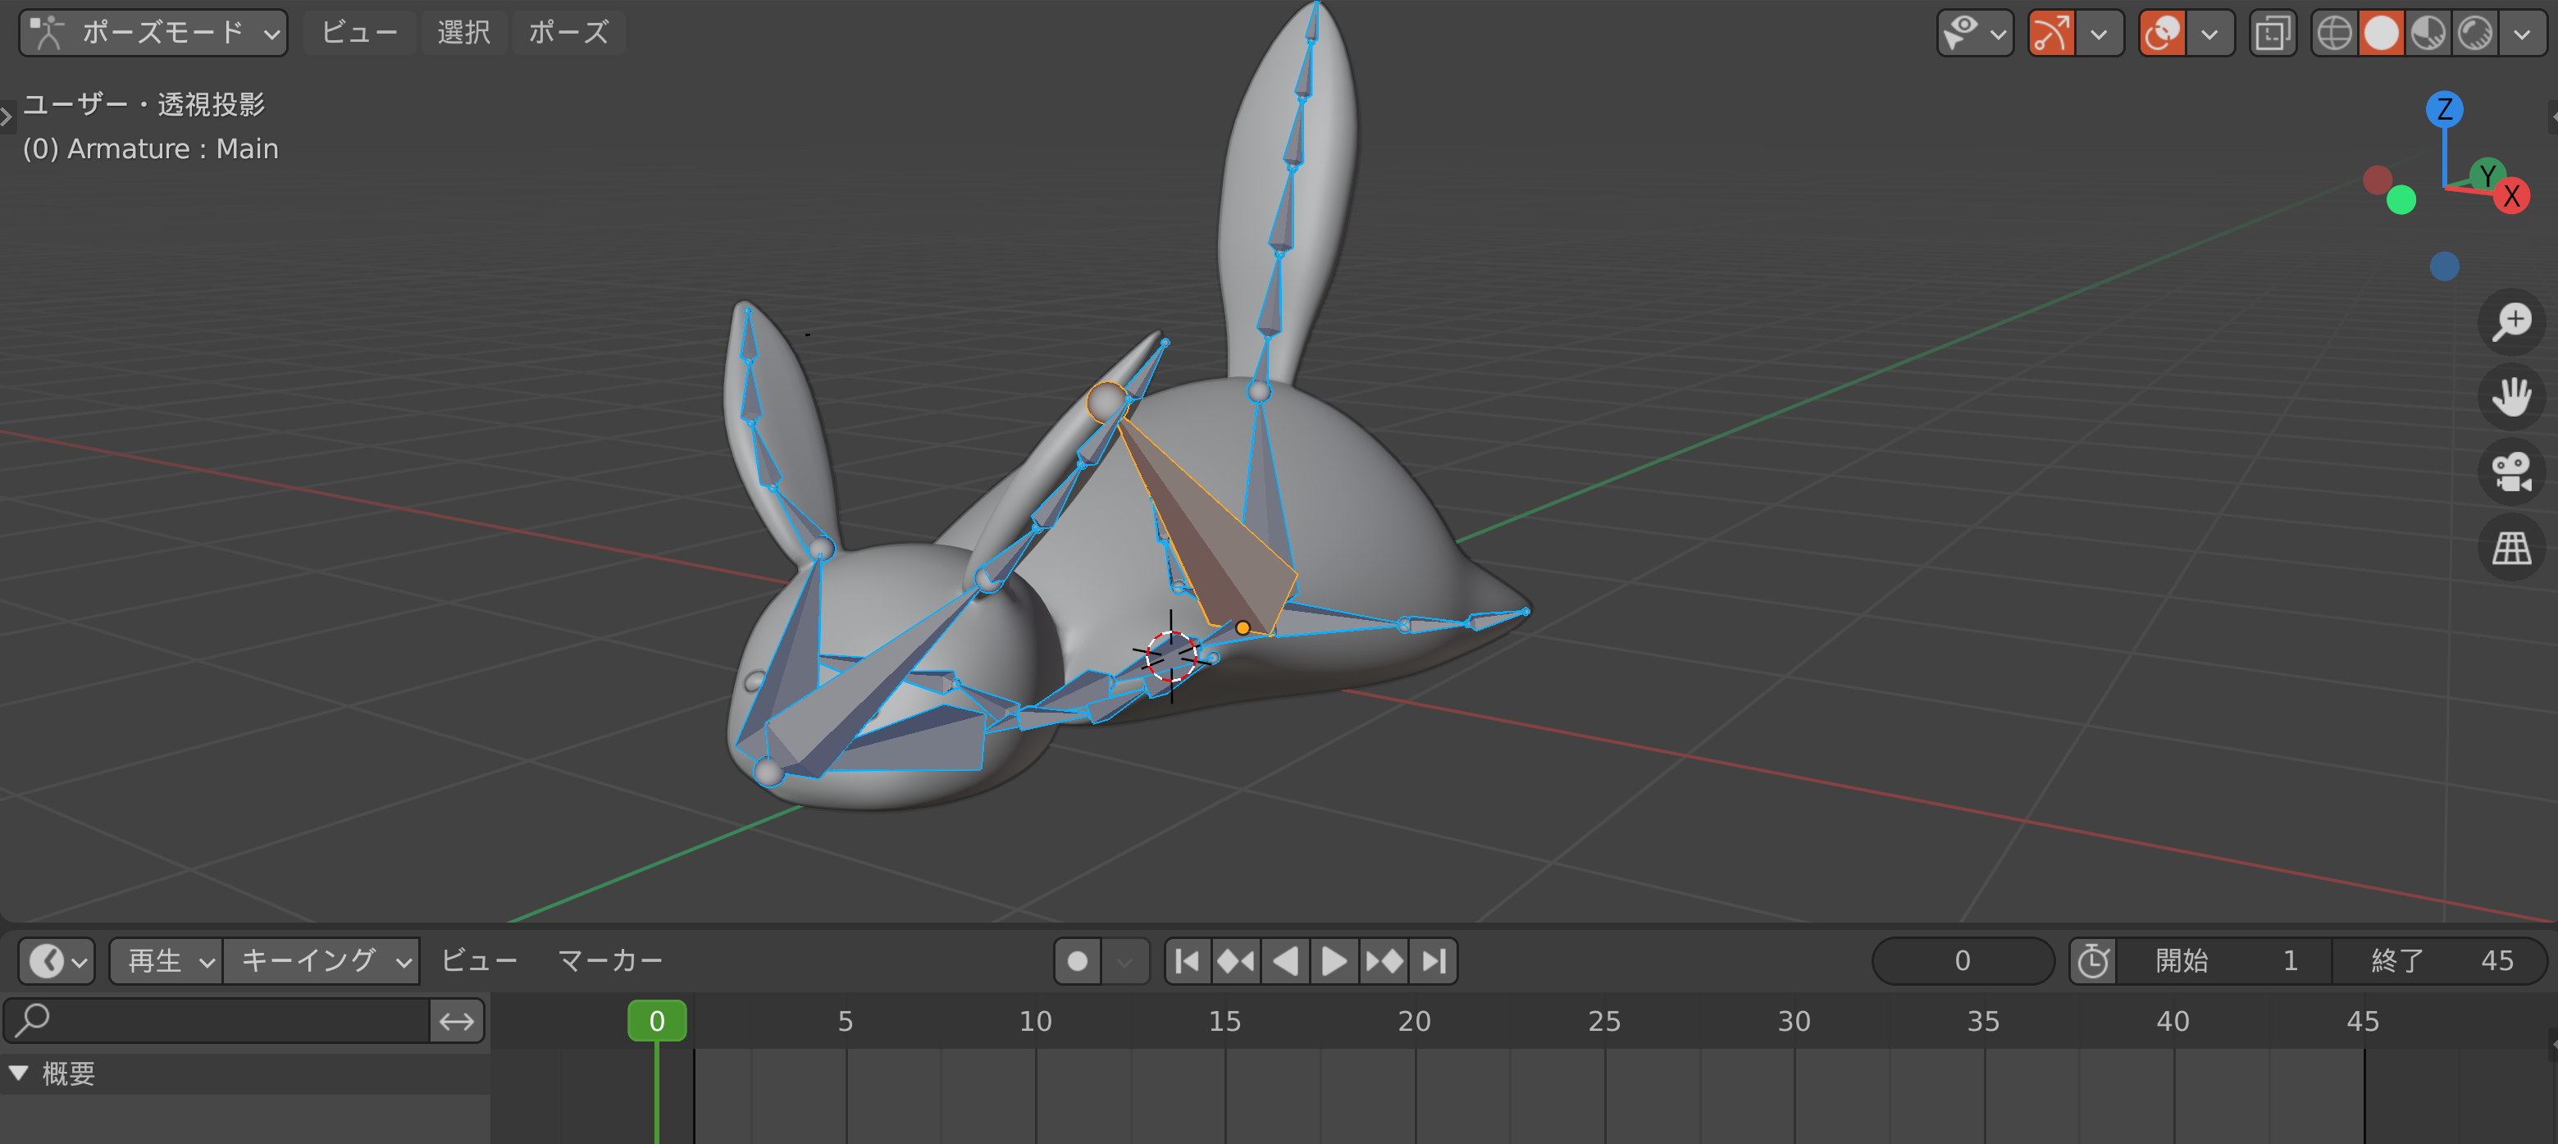Open the shading options dropdown arrow
This screenshot has height=1144, width=2558.
(2522, 34)
